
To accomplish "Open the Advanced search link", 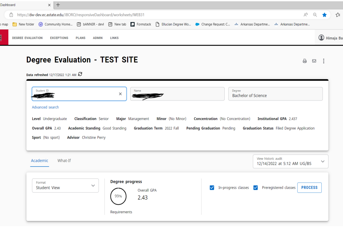I will pos(45,107).
